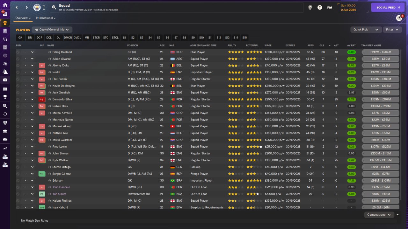408x229 pixels.
Task: Click the forward navigation arrow
Action: click(x=26, y=7)
